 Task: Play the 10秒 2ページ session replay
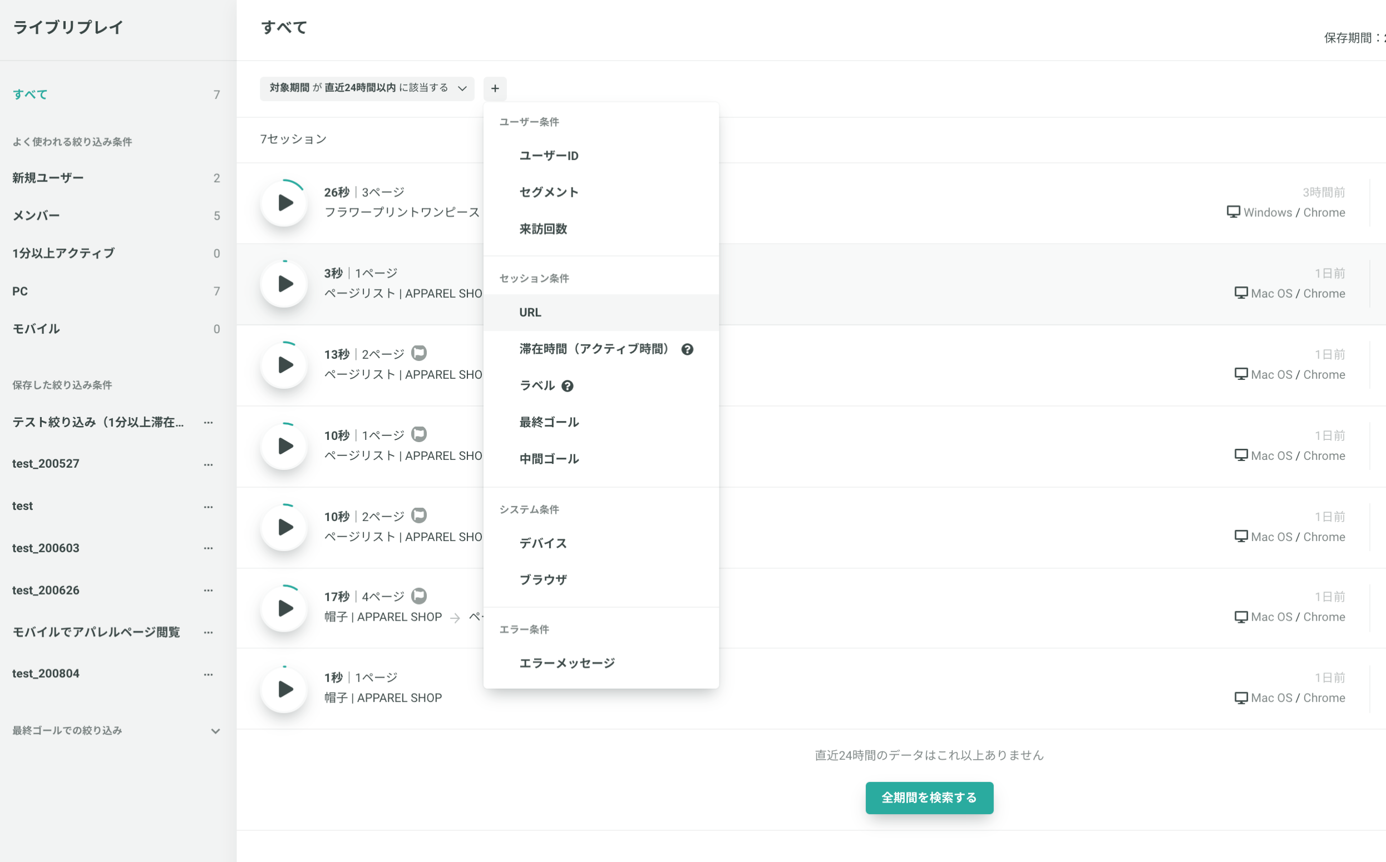point(285,527)
